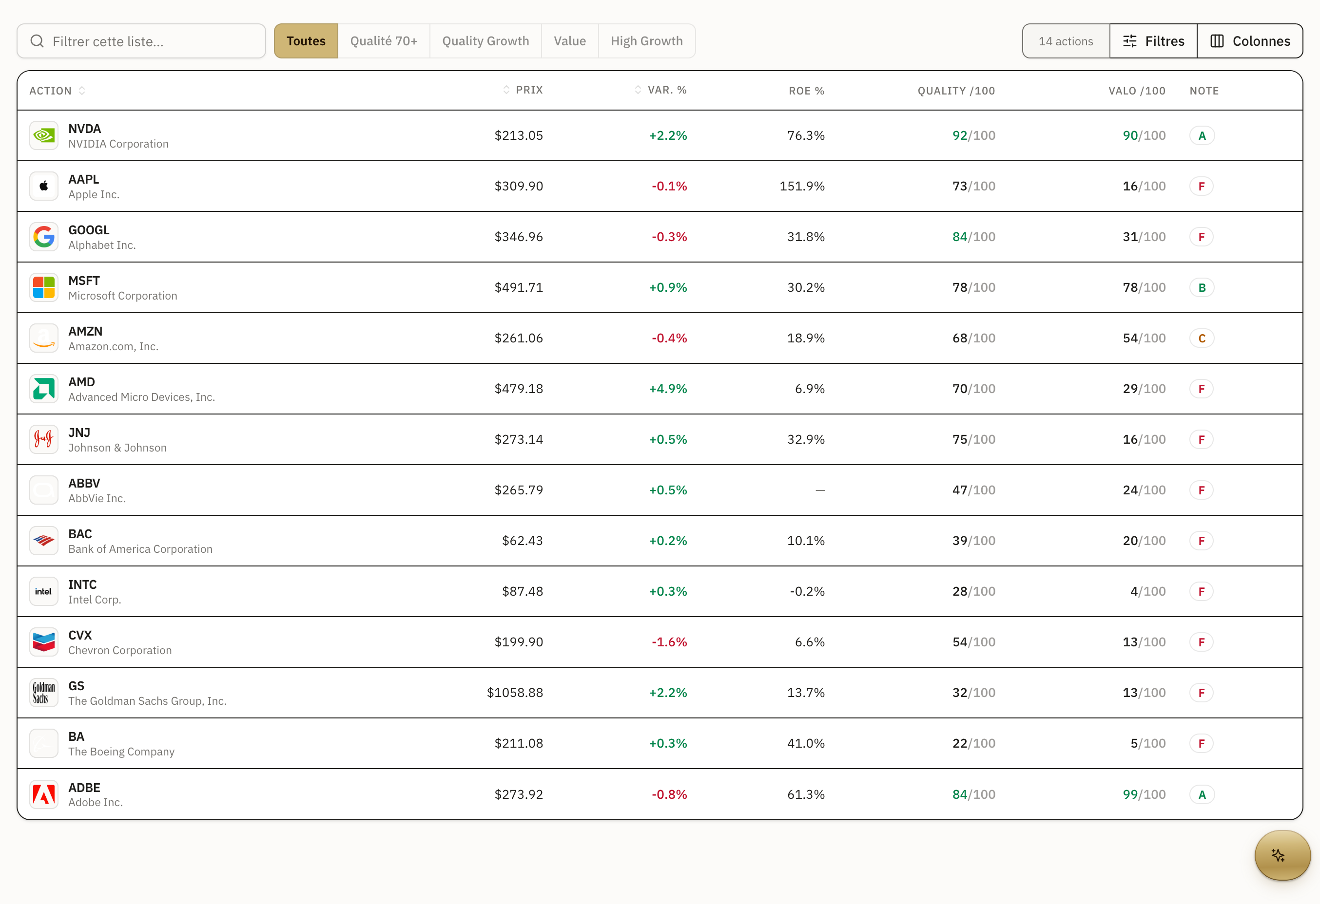Switch to the High Growth tab

(x=647, y=41)
